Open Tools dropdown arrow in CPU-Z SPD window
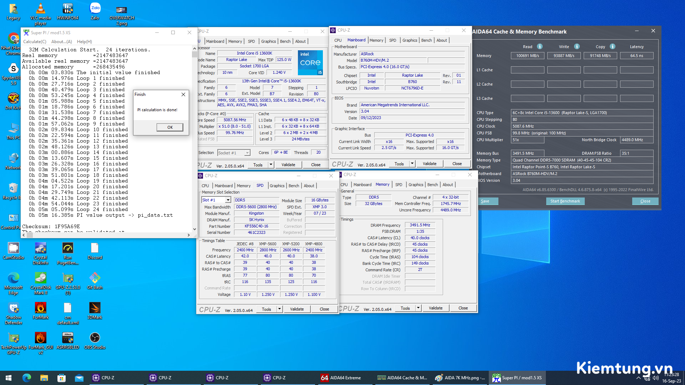Screen dimensions: 685x385 pos(280,309)
